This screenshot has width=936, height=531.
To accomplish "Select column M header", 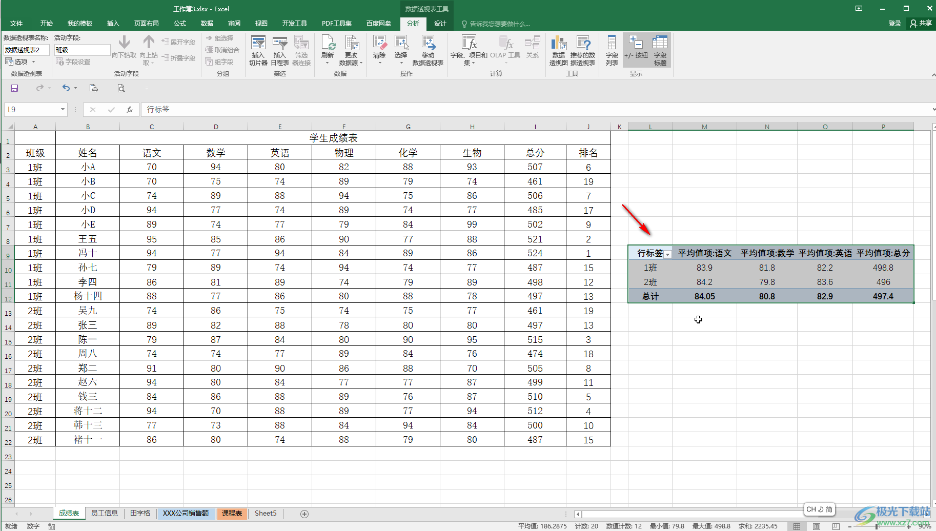I will click(704, 127).
